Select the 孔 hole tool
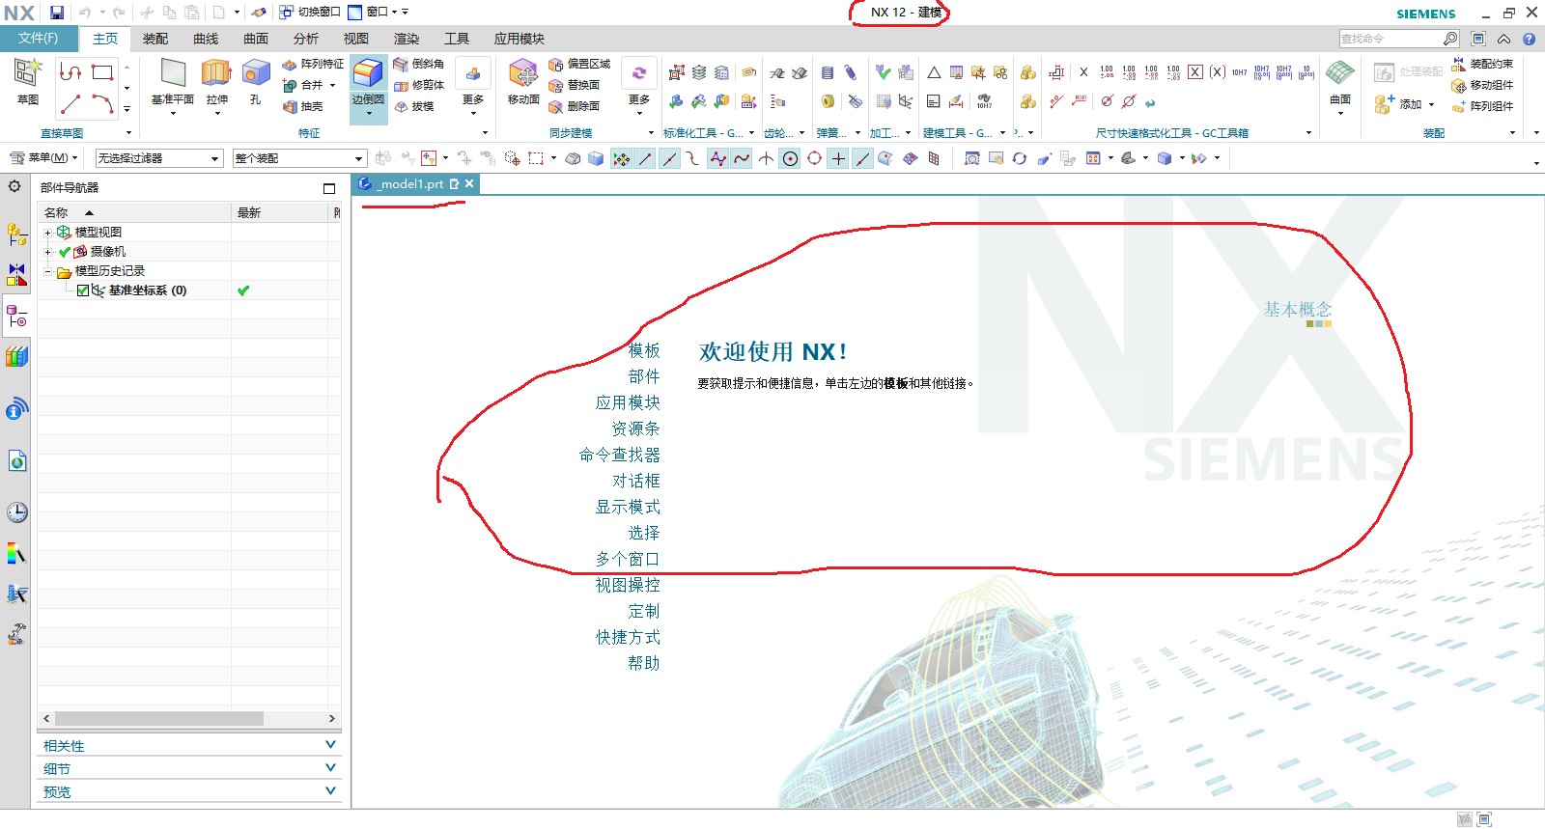This screenshot has width=1545, height=829. pyautogui.click(x=256, y=81)
